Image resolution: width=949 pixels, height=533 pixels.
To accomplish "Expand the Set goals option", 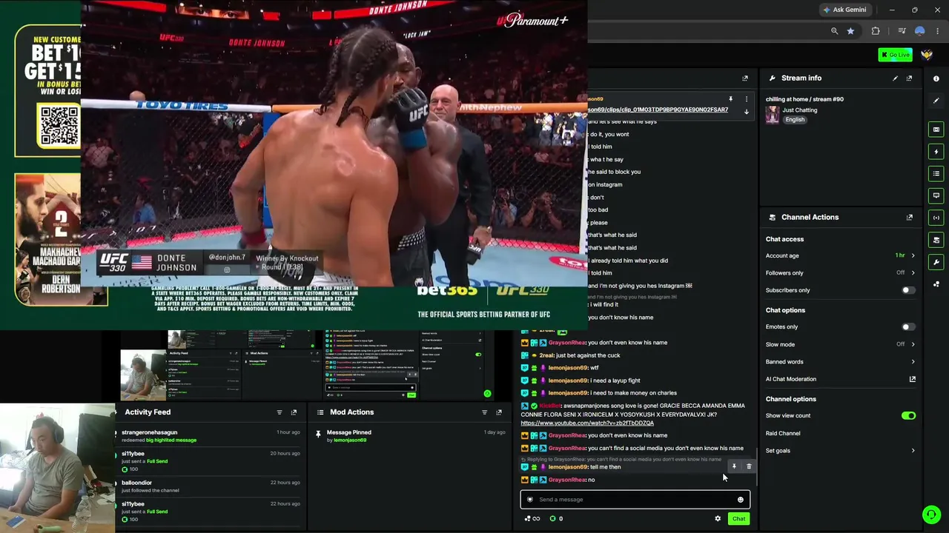I will (841, 451).
